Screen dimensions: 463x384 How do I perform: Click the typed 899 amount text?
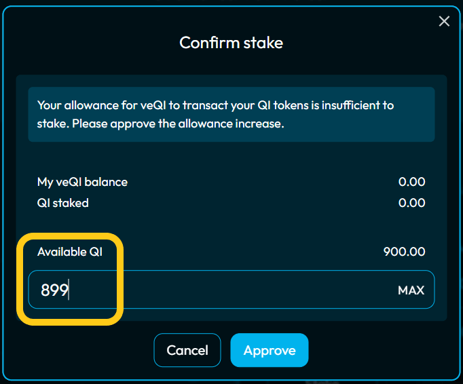tap(54, 290)
